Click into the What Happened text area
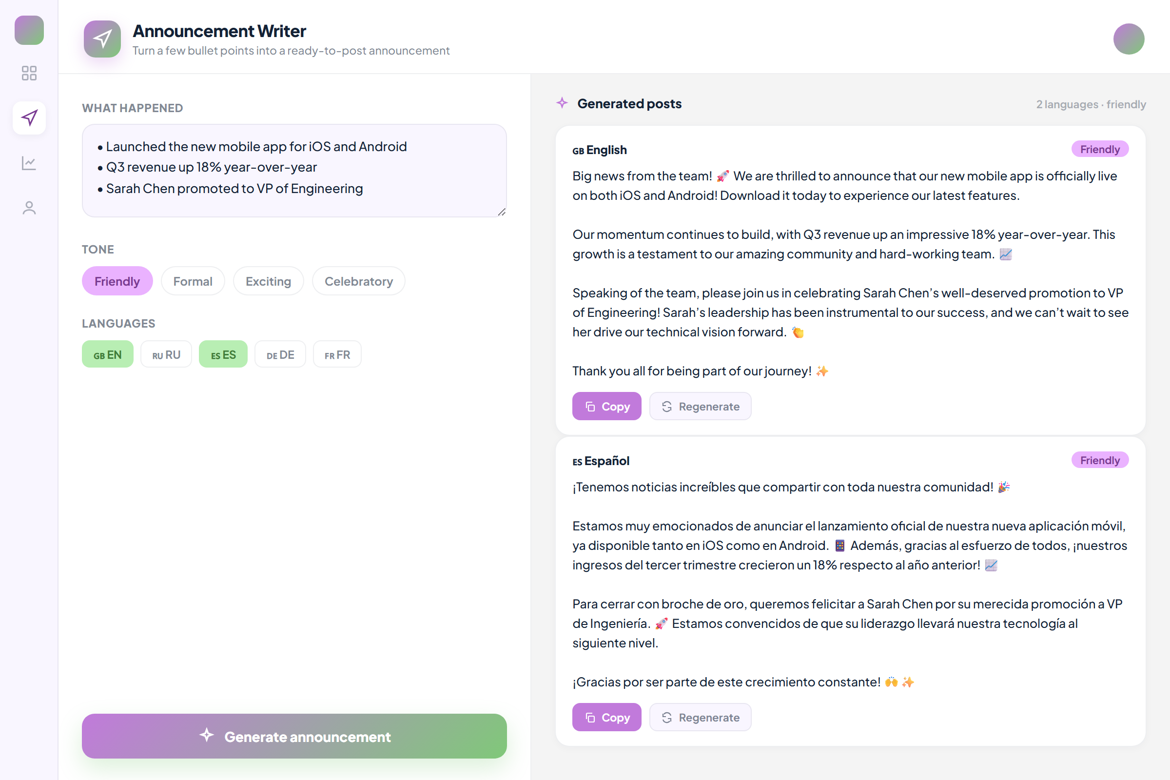The height and width of the screenshot is (780, 1170). pos(294,171)
